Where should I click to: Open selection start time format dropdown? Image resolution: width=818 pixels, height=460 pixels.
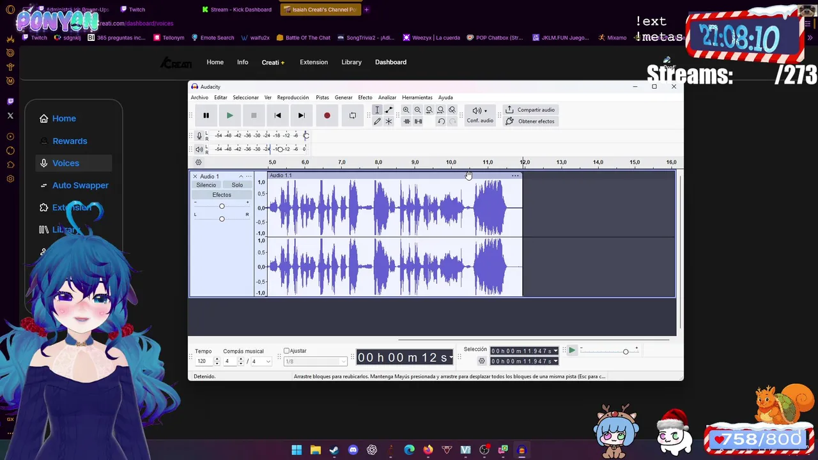[555, 351]
